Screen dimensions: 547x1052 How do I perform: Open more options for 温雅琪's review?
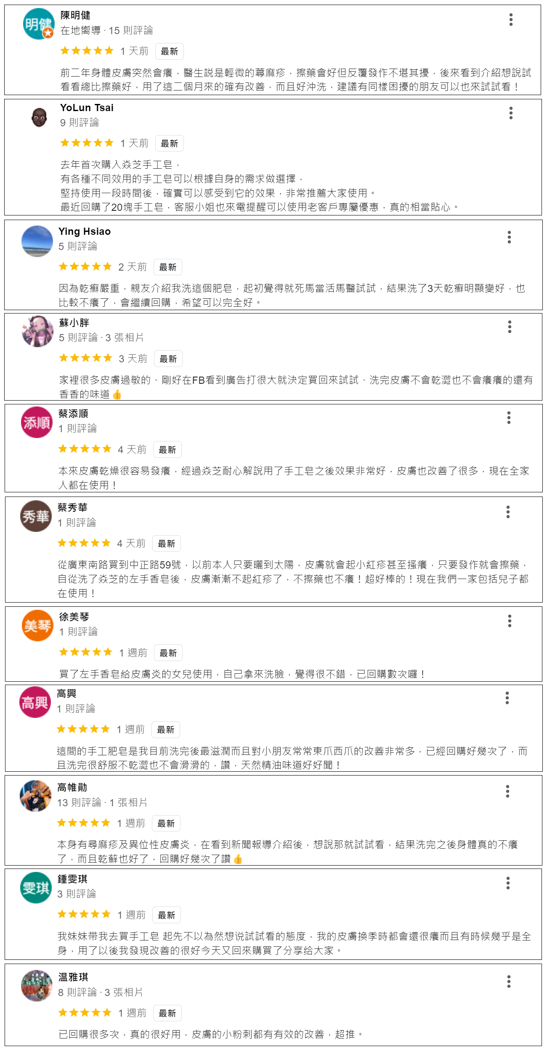click(509, 981)
